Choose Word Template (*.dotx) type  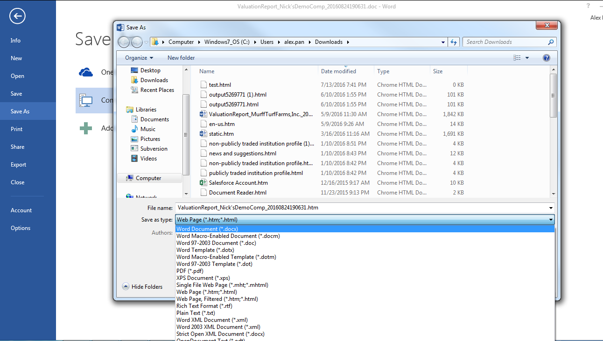pos(365,250)
